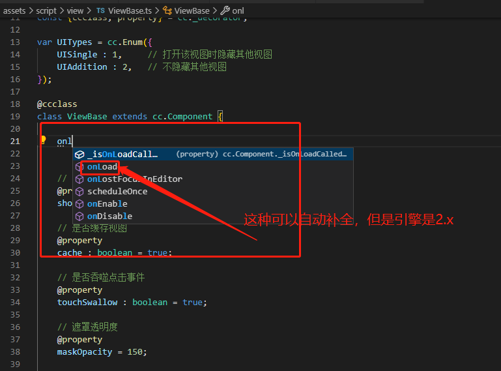Open the ViewBase.ts breadcrumb file segment
The height and width of the screenshot is (371, 501).
[x=130, y=11]
